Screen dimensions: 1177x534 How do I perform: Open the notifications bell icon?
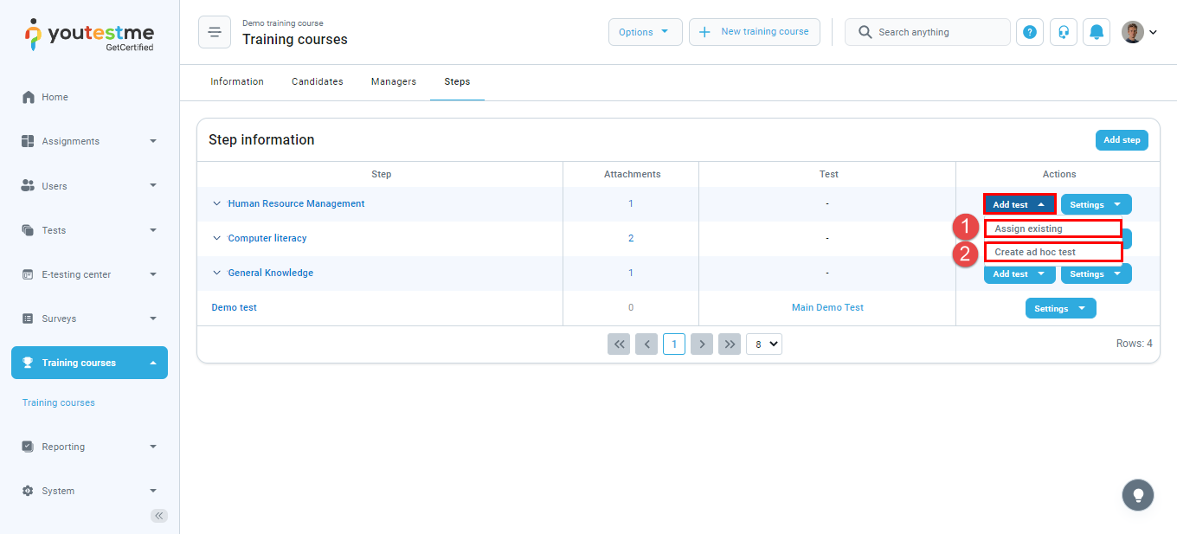pyautogui.click(x=1097, y=32)
